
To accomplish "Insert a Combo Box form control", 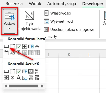I will [x=13, y=47].
